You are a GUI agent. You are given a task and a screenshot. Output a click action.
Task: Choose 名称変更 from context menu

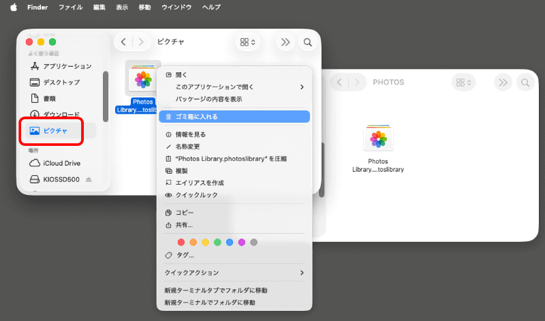point(234,147)
